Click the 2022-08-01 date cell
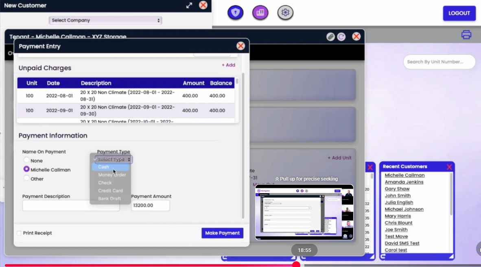This screenshot has height=267, width=481. (x=59, y=96)
